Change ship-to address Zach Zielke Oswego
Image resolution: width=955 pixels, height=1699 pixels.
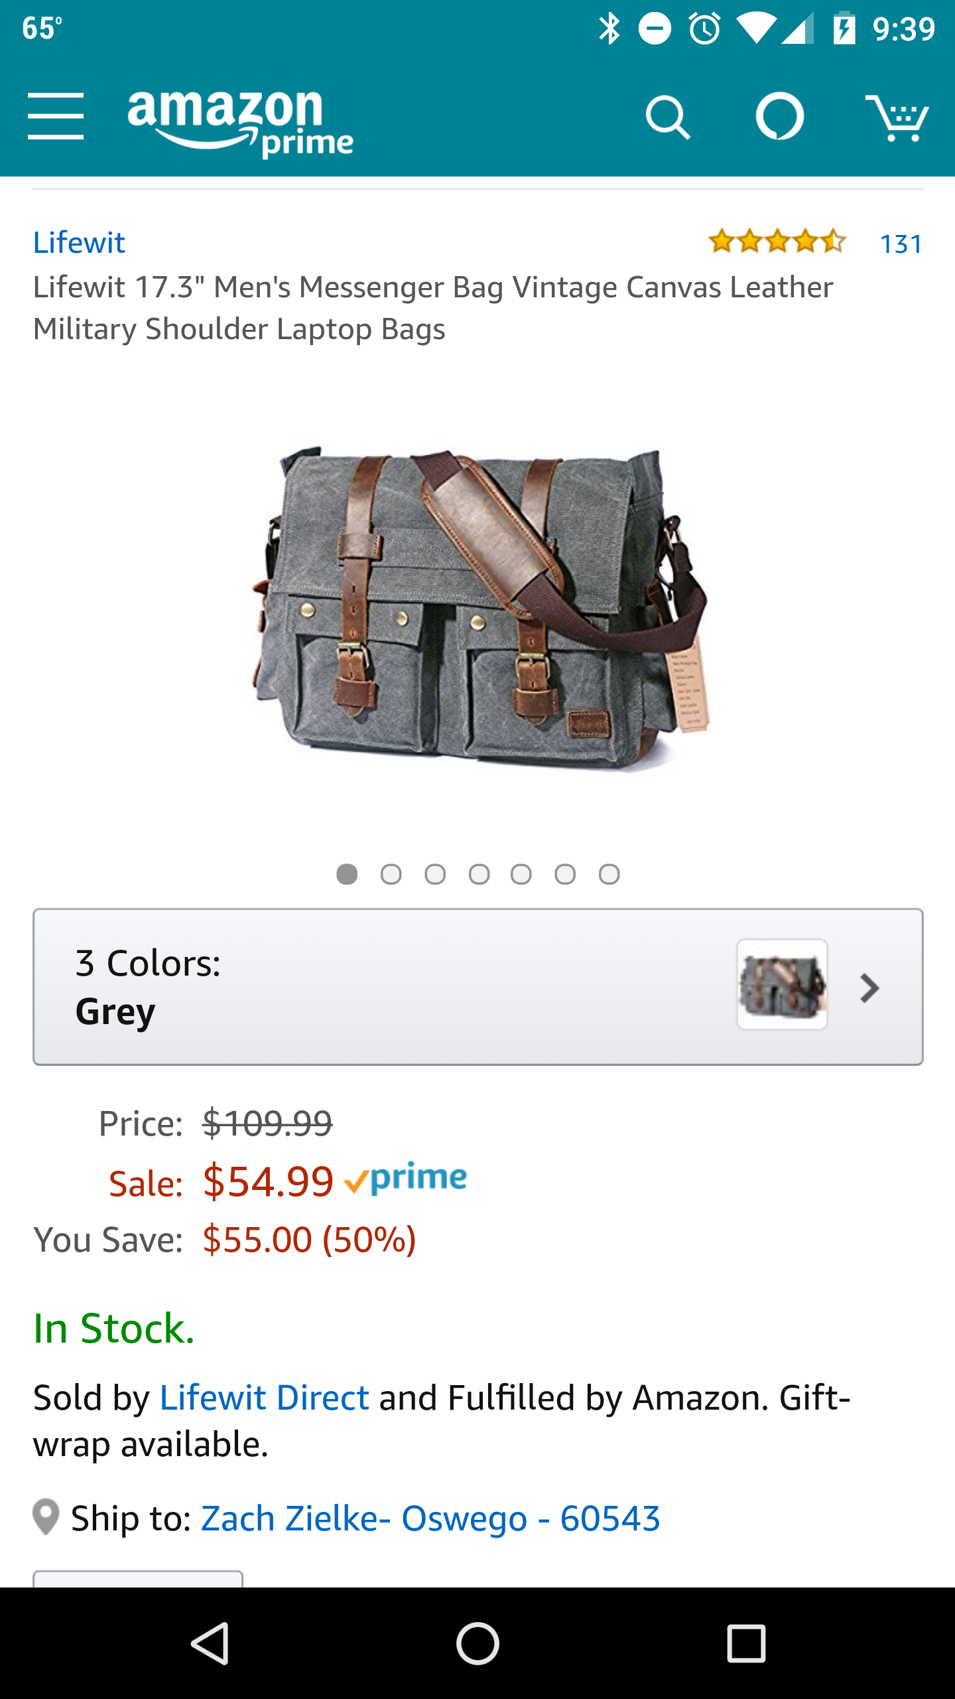(430, 1518)
